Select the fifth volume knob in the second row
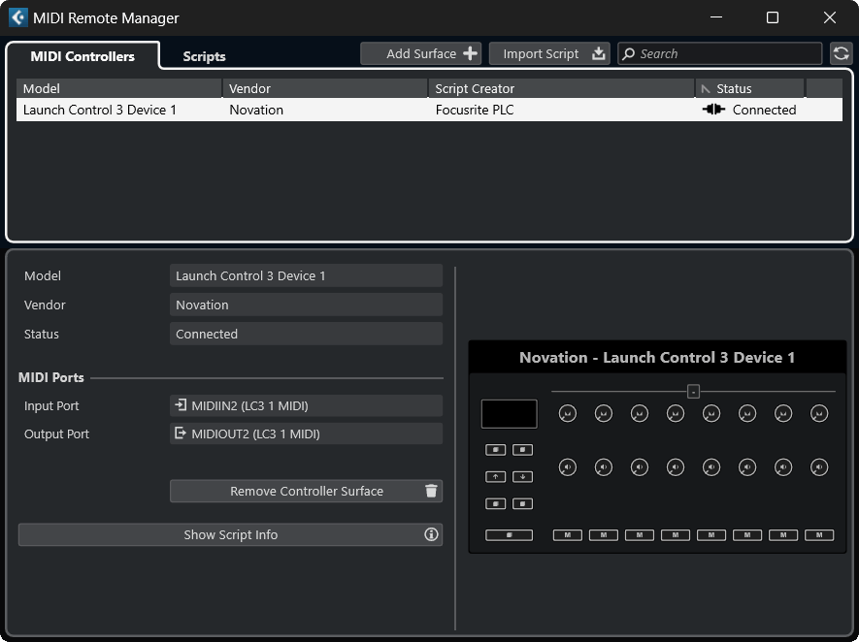Image resolution: width=859 pixels, height=642 pixels. [x=711, y=467]
